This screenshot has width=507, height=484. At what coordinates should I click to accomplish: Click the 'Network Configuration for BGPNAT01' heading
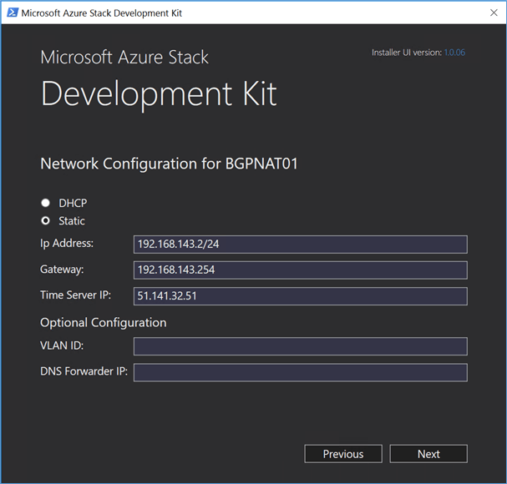pyautogui.click(x=169, y=164)
